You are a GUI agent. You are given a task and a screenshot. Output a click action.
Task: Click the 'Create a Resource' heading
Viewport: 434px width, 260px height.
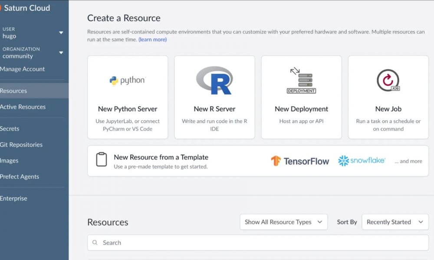pos(124,18)
